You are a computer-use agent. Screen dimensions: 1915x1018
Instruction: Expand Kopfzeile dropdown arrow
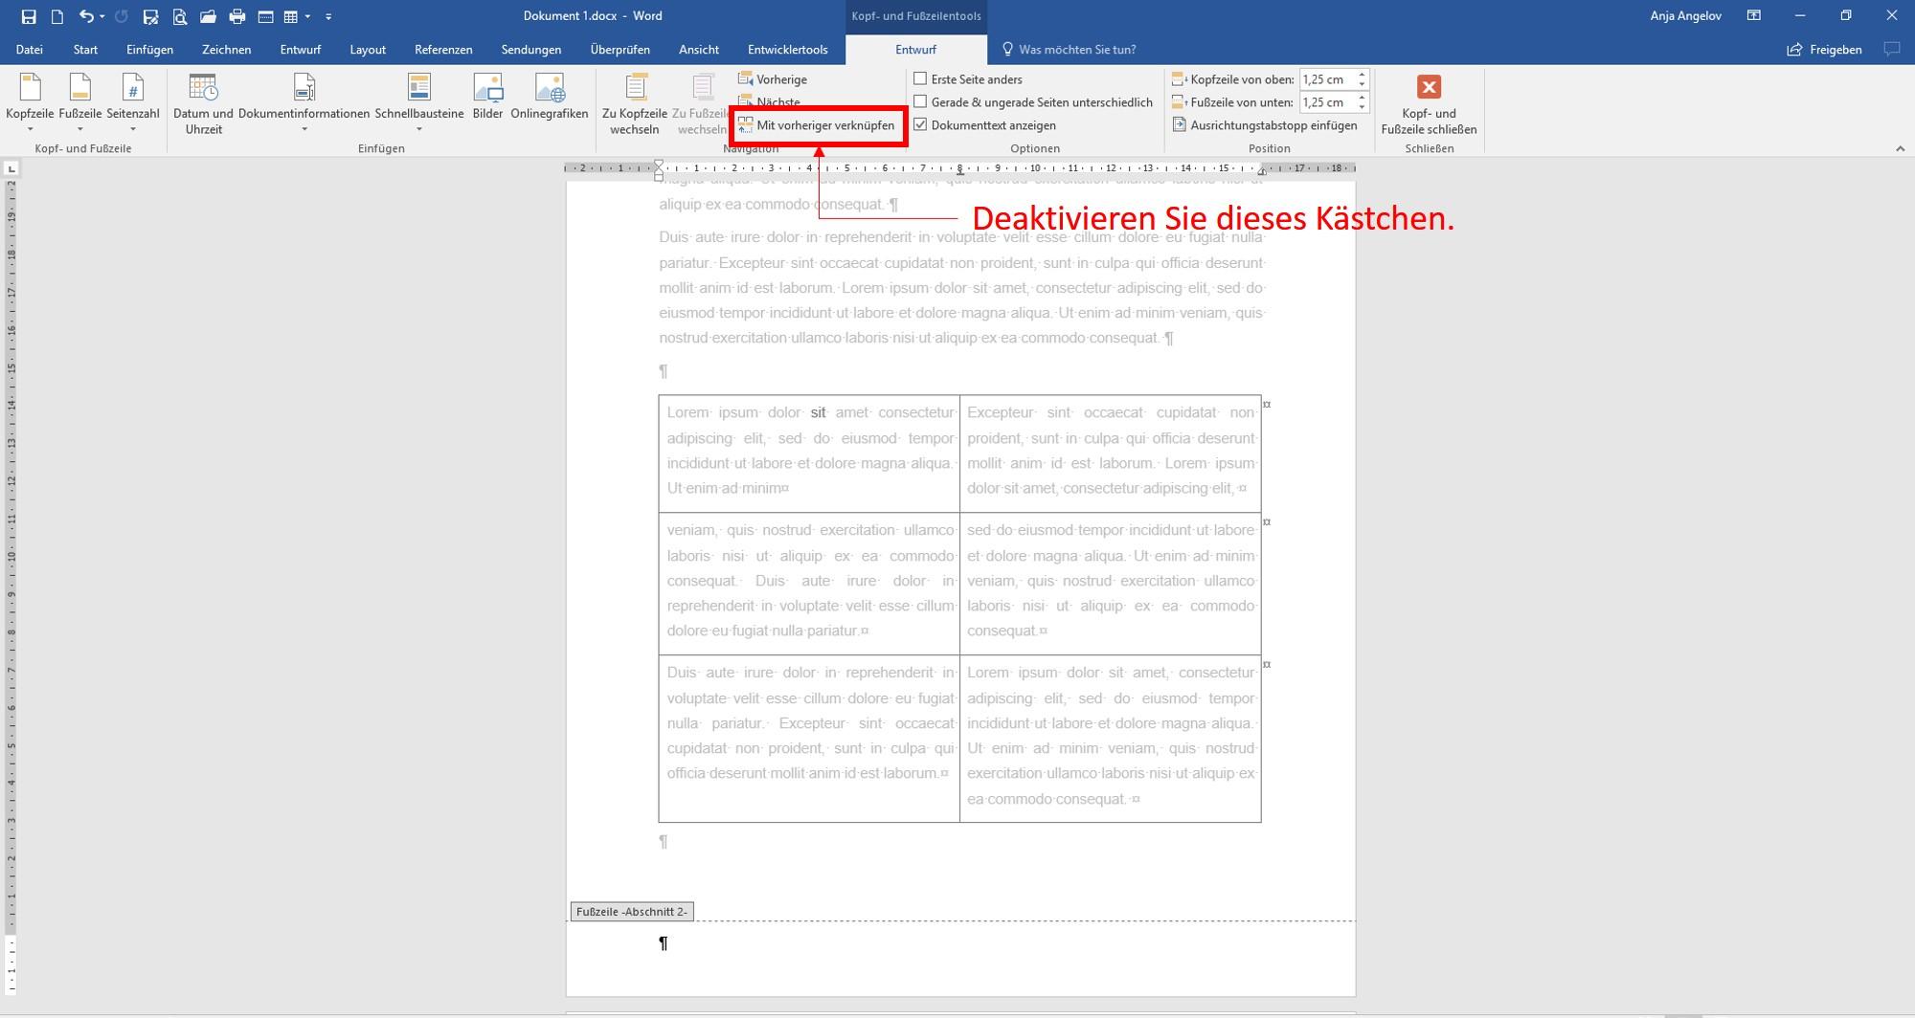30,129
